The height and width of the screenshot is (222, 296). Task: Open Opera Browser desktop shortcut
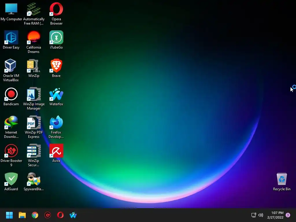pyautogui.click(x=56, y=14)
